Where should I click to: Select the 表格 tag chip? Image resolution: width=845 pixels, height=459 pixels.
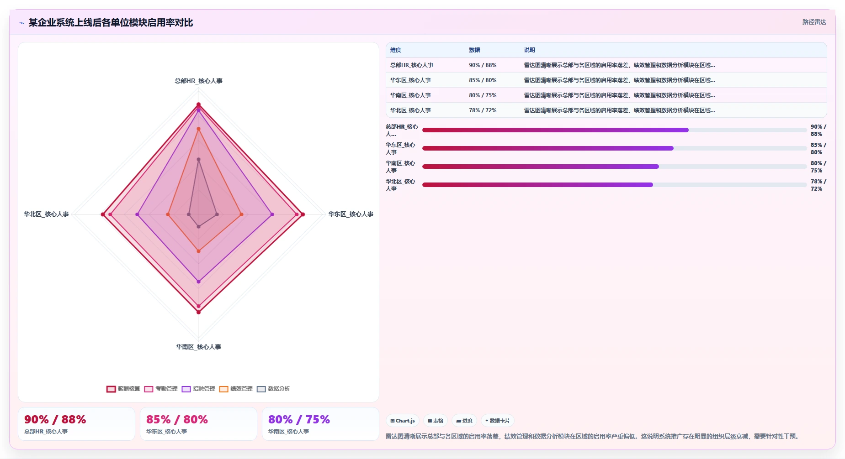point(436,421)
